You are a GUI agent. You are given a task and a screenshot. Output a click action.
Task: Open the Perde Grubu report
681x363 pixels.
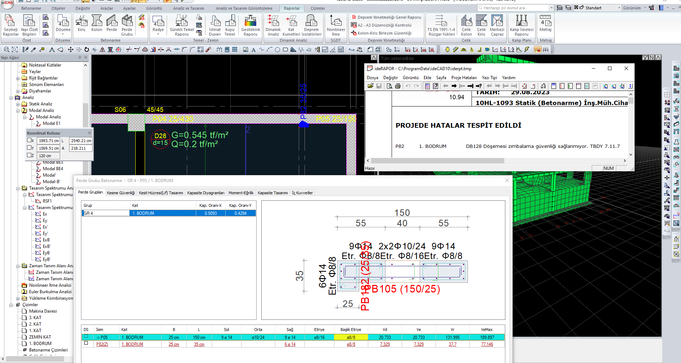(x=127, y=25)
